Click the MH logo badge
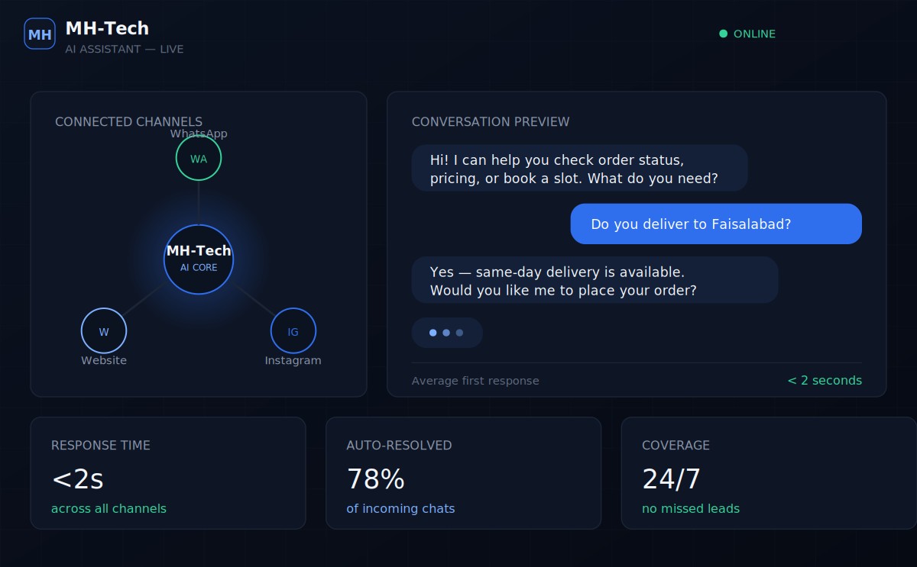The height and width of the screenshot is (567, 917). pyautogui.click(x=40, y=34)
